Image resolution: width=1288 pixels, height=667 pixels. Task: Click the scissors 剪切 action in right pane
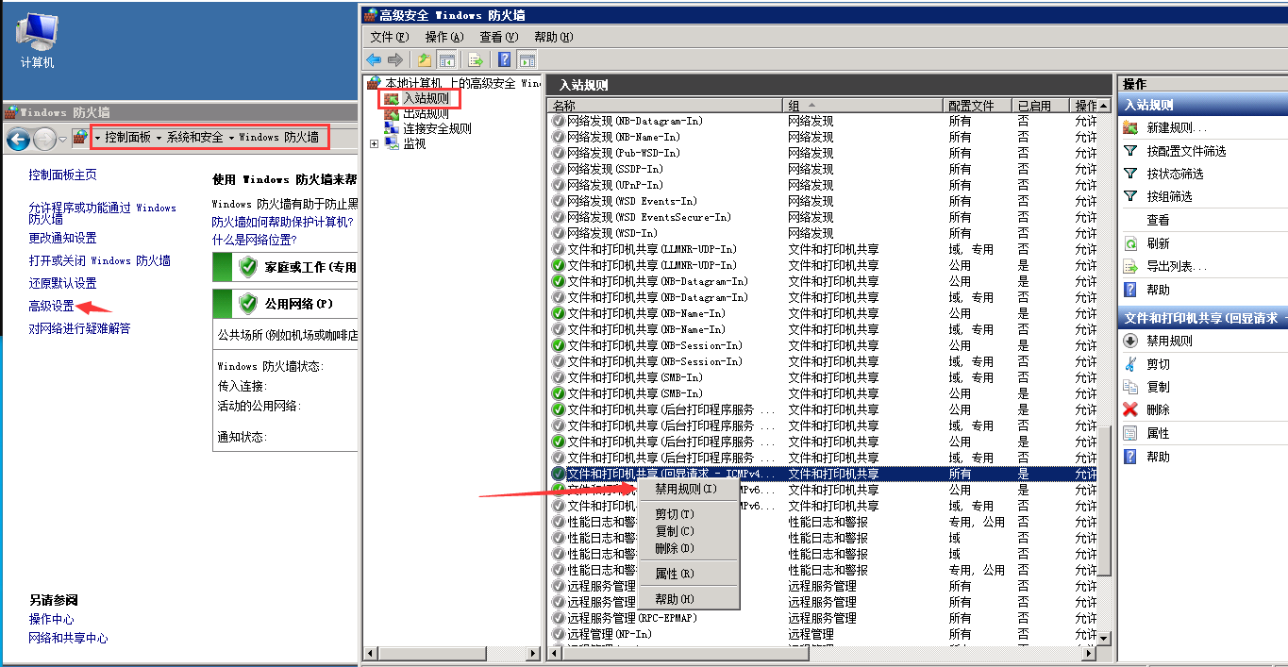pyautogui.click(x=1158, y=364)
